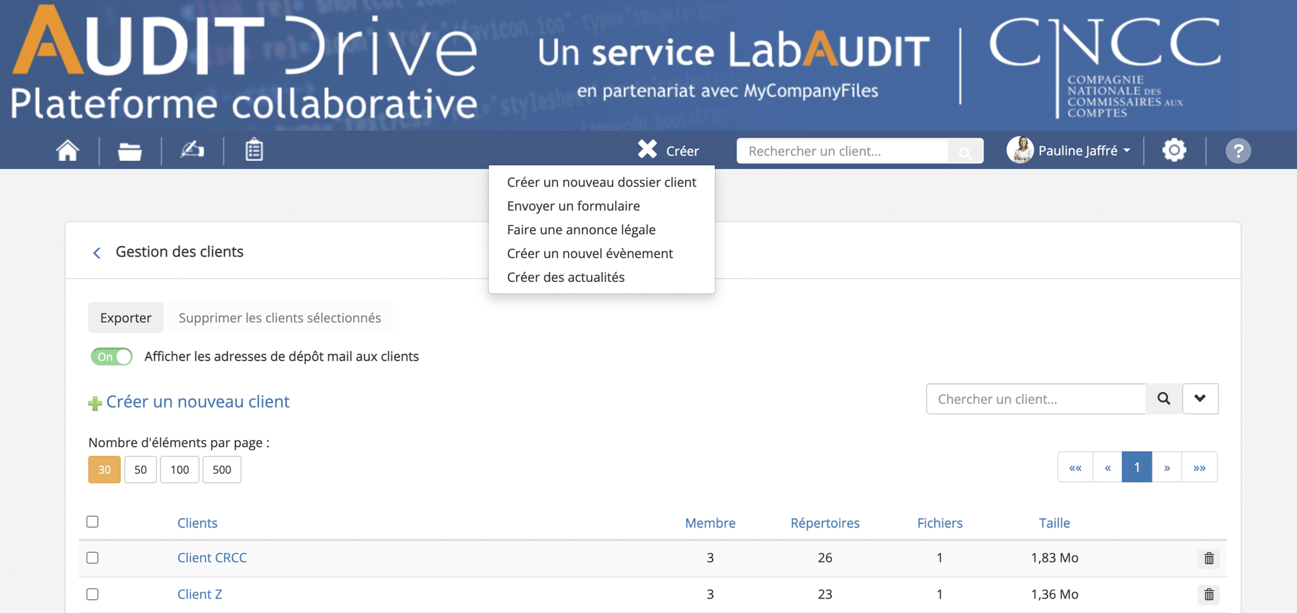The width and height of the screenshot is (1297, 613).
Task: Check the select-all checkbox in the table header
Action: (x=92, y=521)
